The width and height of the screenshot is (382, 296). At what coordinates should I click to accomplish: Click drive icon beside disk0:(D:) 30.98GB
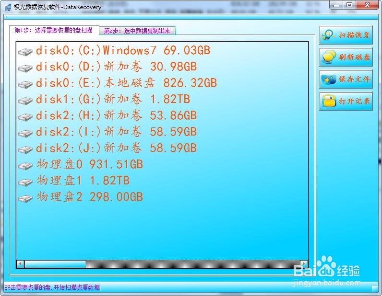pyautogui.click(x=25, y=68)
